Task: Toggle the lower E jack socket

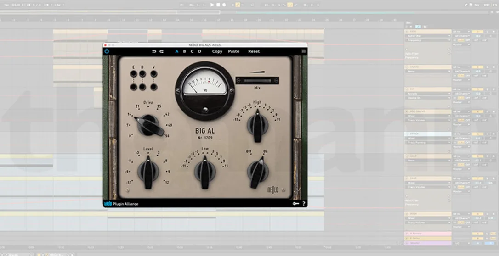Action: [x=134, y=87]
